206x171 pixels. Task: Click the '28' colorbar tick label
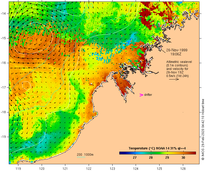pos(151,157)
